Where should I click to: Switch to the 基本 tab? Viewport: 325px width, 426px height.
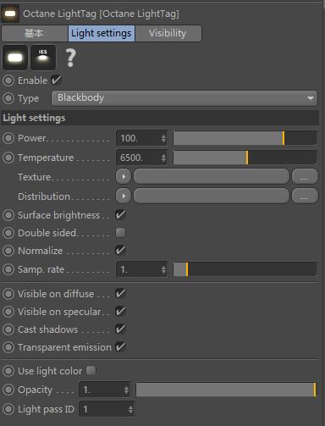coord(35,33)
